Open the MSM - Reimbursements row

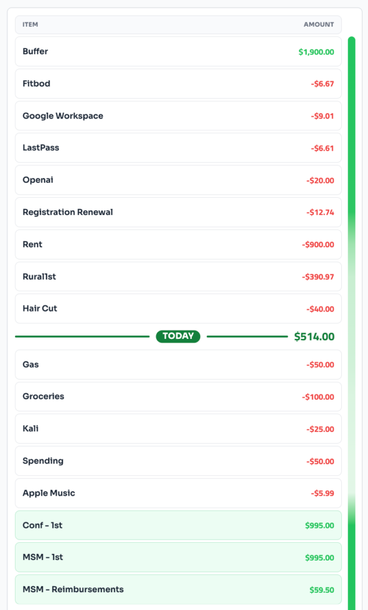tap(178, 590)
